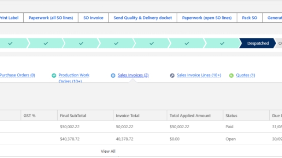Open Paperwork (all SO lines)
Image resolution: width=282 pixels, height=158 pixels.
coord(51,18)
